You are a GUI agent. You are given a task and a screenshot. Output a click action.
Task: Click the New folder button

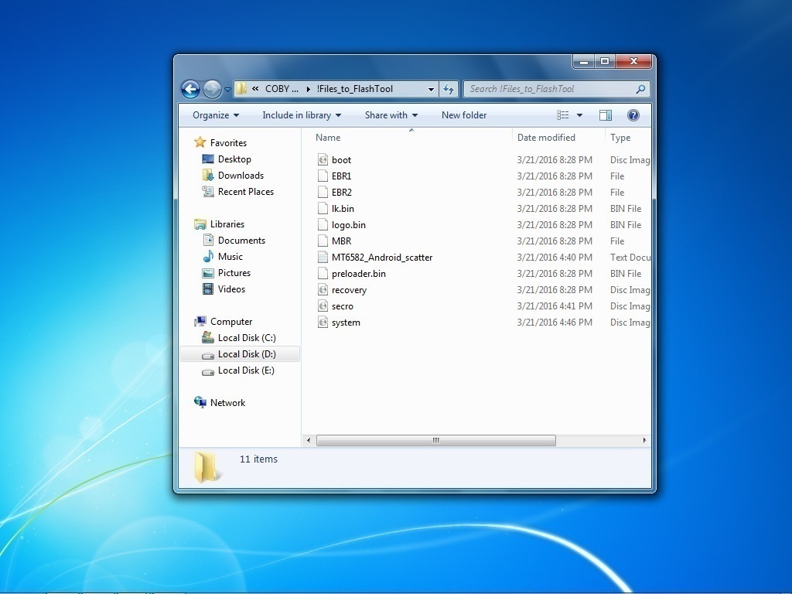[464, 115]
